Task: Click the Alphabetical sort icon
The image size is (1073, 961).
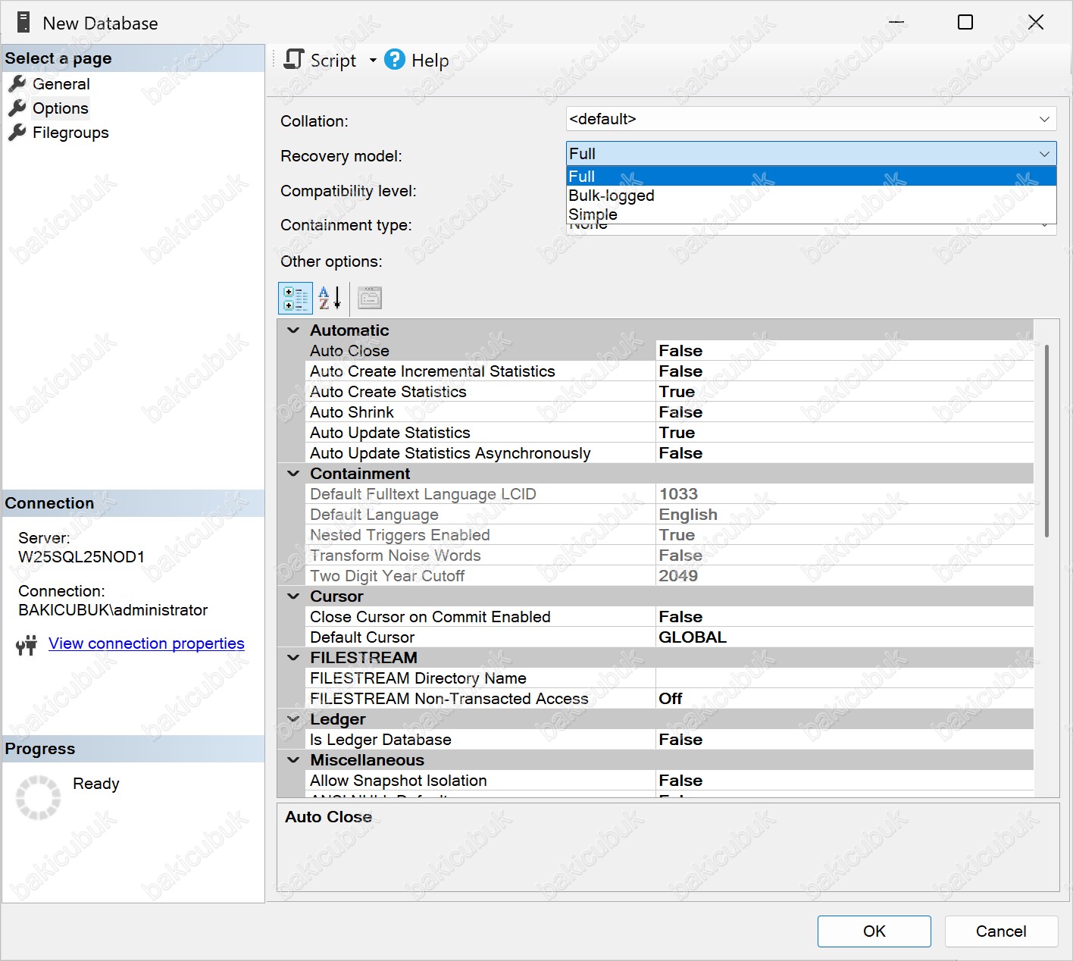Action: tap(329, 299)
